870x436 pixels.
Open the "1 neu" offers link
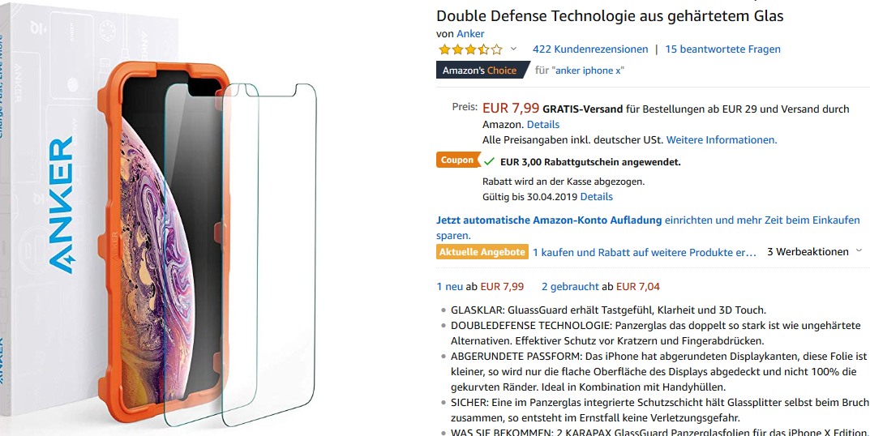[450, 286]
